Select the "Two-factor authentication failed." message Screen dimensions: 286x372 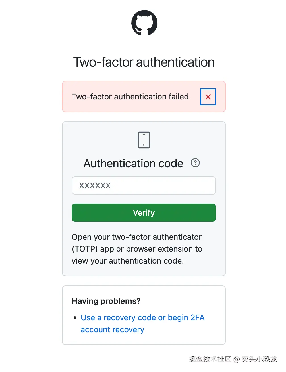click(x=131, y=97)
